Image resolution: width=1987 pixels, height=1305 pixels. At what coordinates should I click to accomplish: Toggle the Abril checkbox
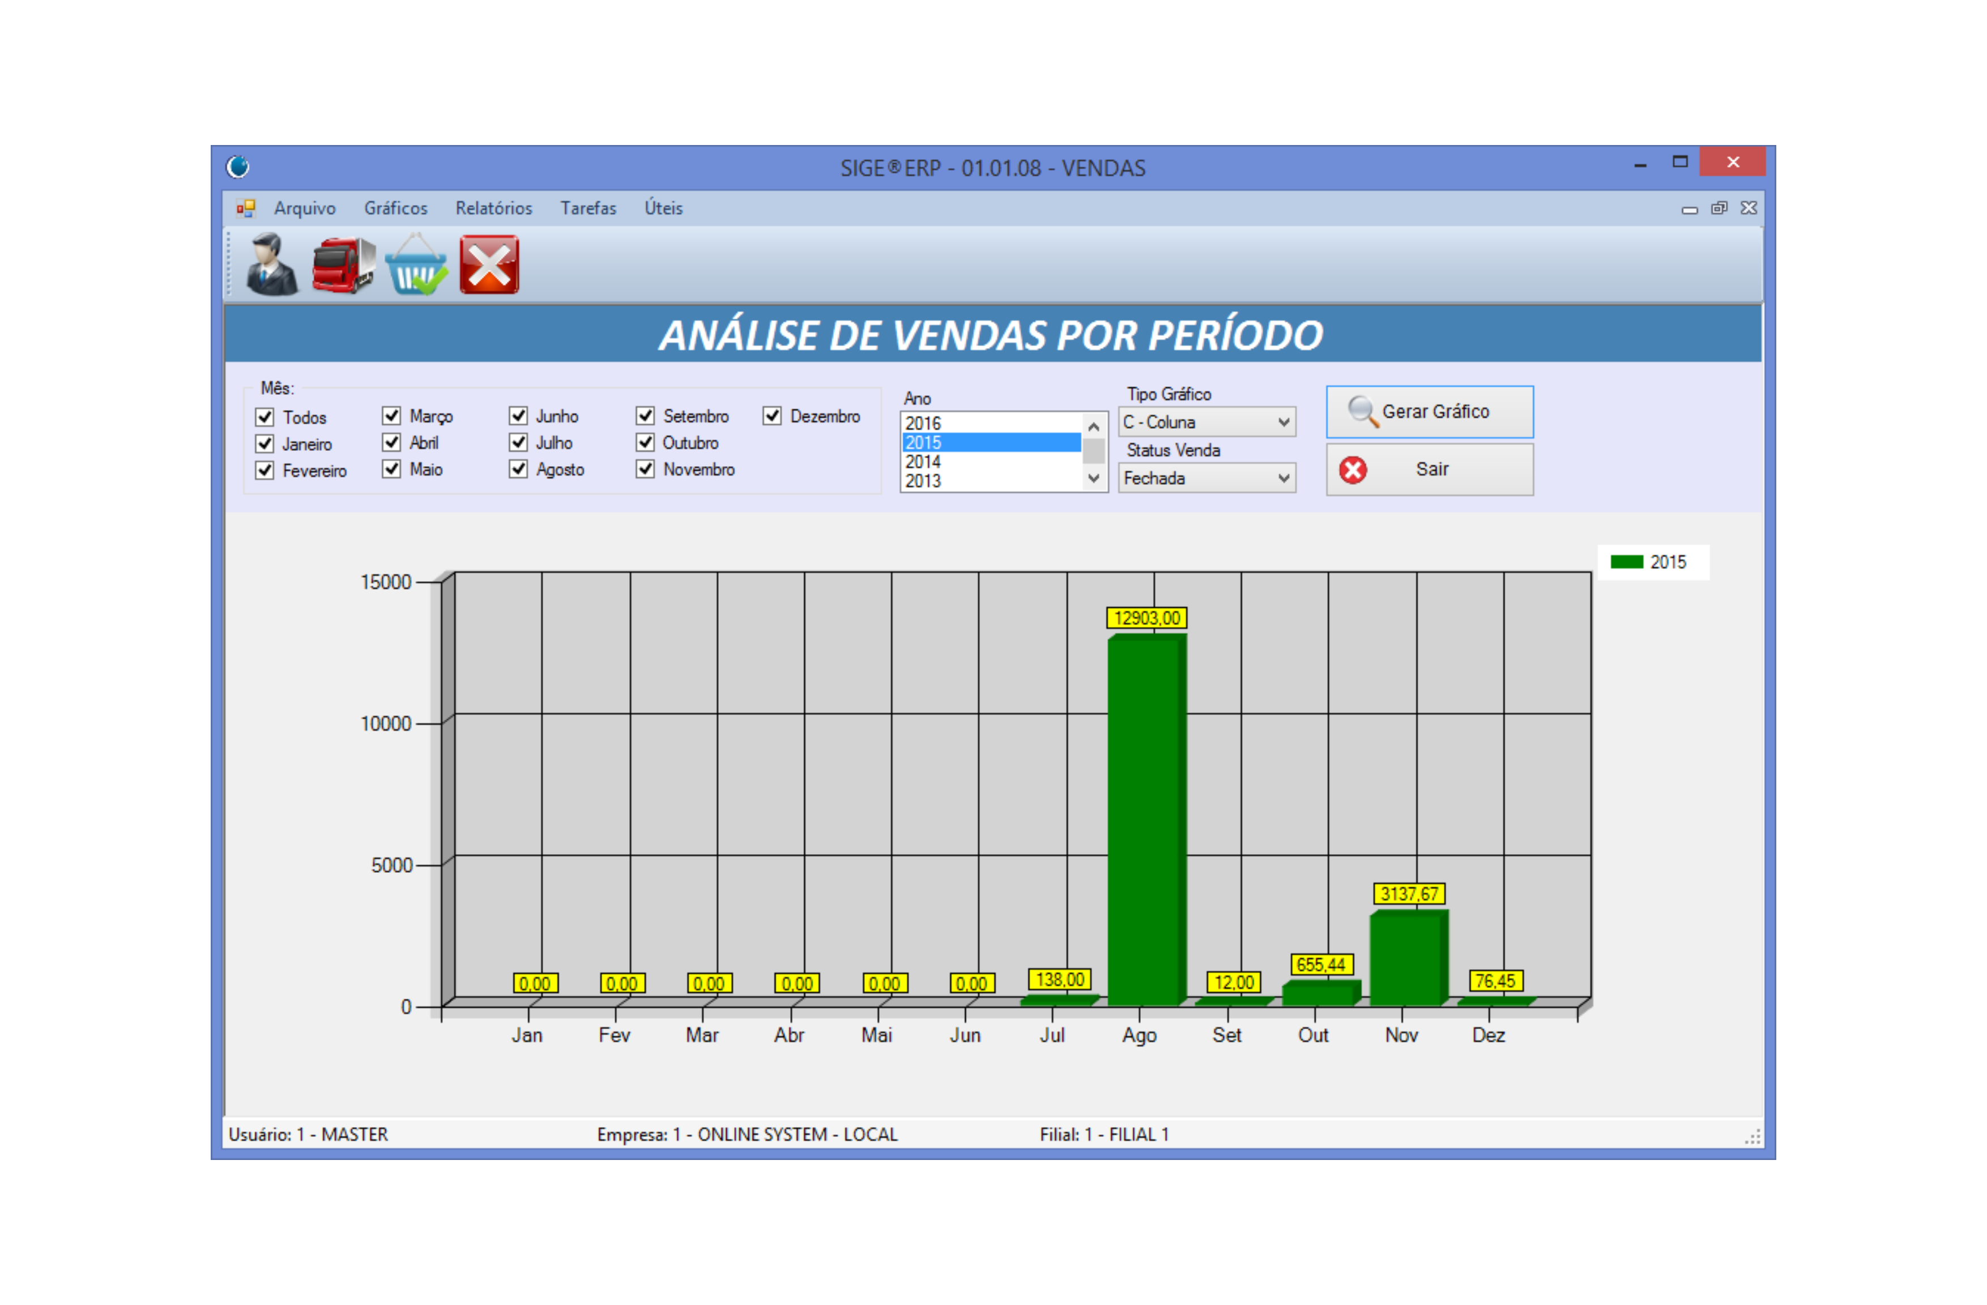(x=391, y=442)
